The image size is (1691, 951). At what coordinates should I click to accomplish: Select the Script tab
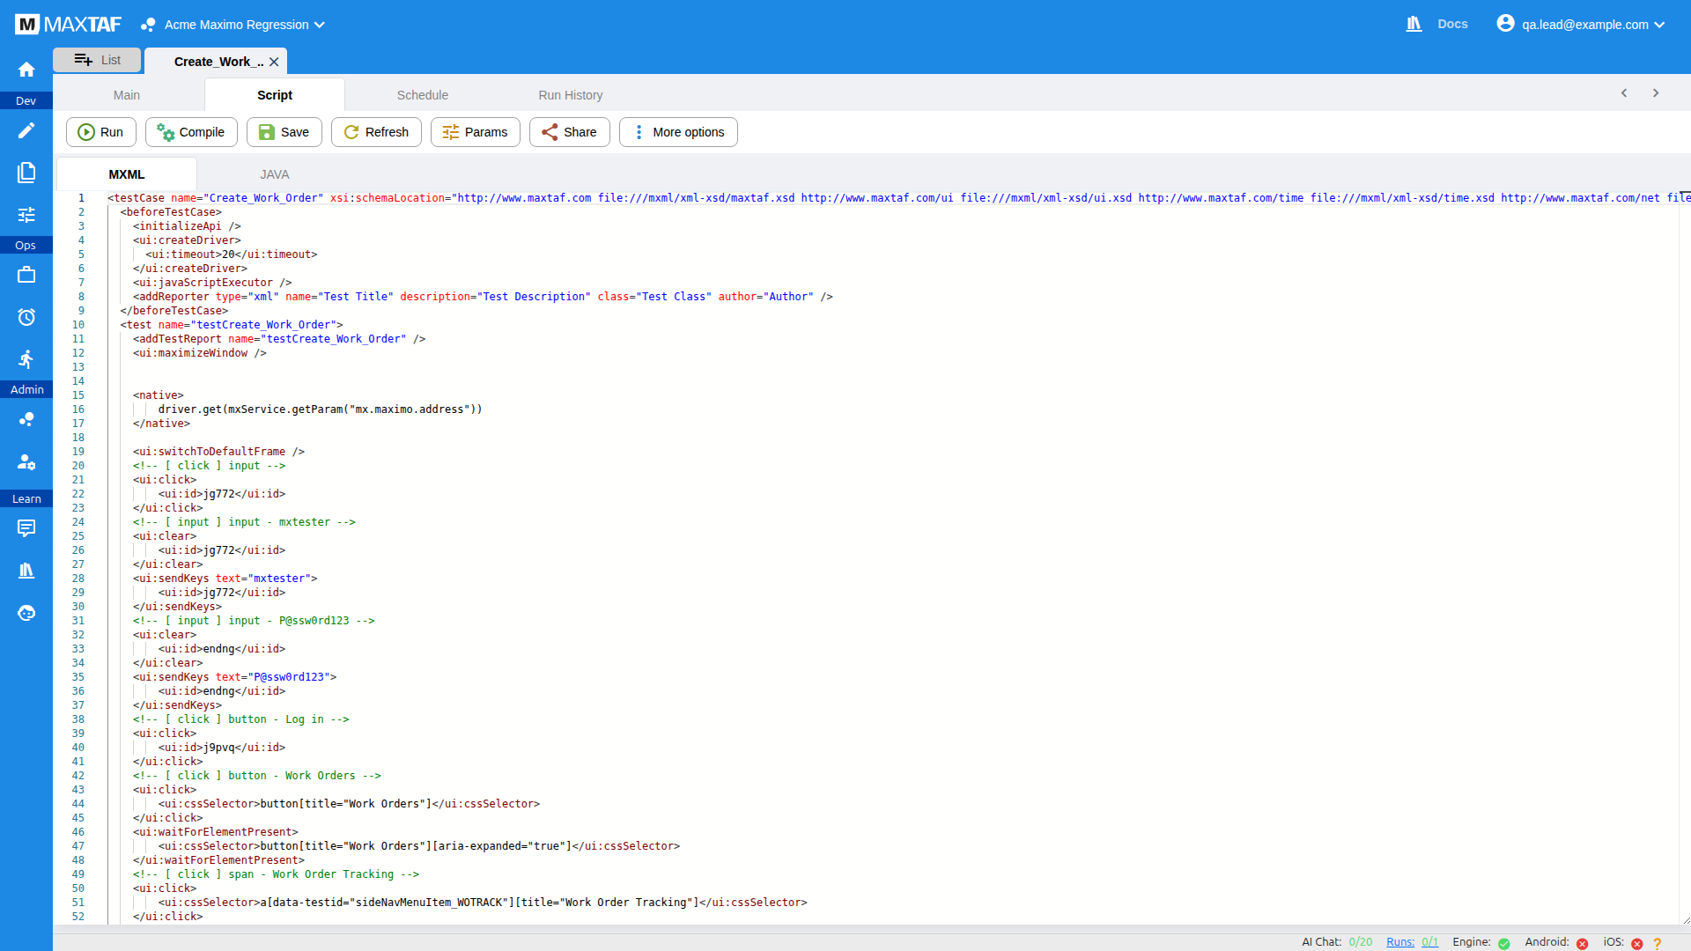(275, 95)
